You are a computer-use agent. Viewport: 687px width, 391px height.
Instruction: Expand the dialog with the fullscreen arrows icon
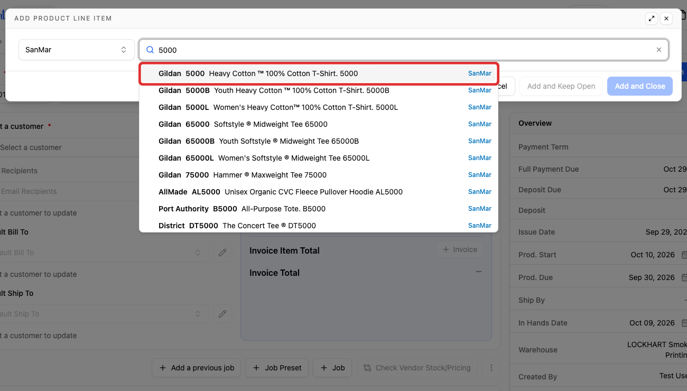point(652,18)
